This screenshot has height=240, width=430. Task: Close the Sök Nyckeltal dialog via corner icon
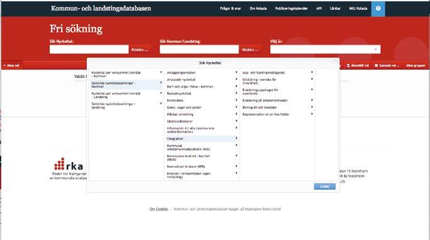[x=335, y=62]
